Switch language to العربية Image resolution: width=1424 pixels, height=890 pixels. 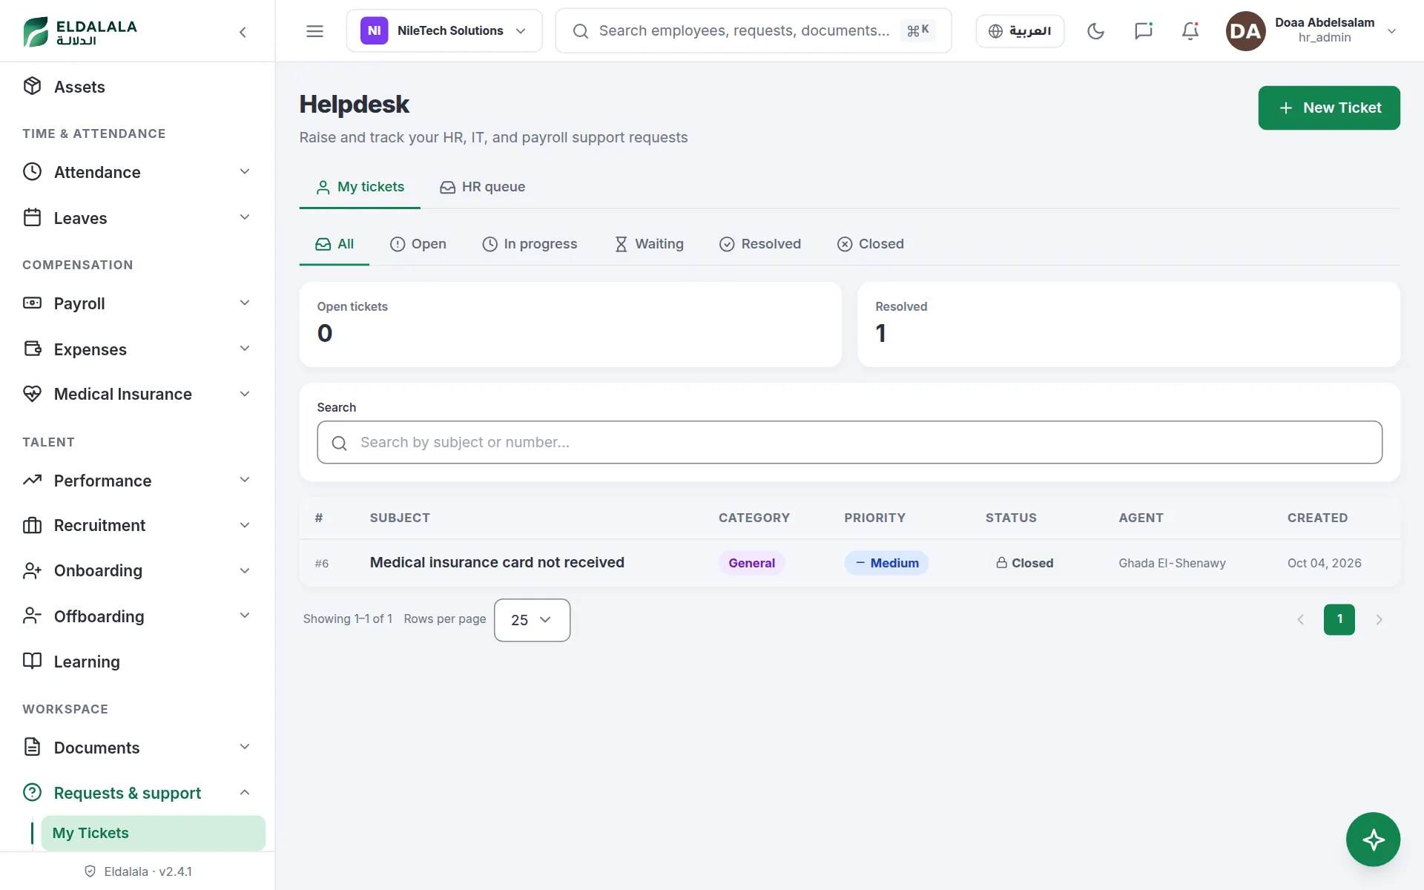click(x=1020, y=31)
